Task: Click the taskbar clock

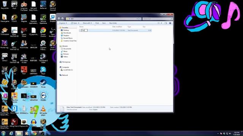Action: point(237,133)
